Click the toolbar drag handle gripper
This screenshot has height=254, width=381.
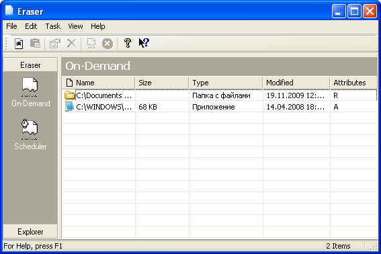pyautogui.click(x=6, y=44)
